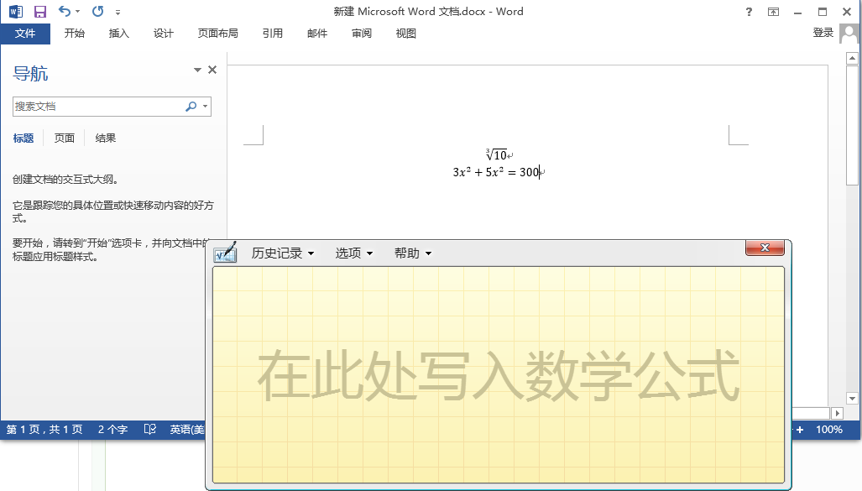Close the 导航 navigation pane
This screenshot has width=862, height=491.
(212, 71)
